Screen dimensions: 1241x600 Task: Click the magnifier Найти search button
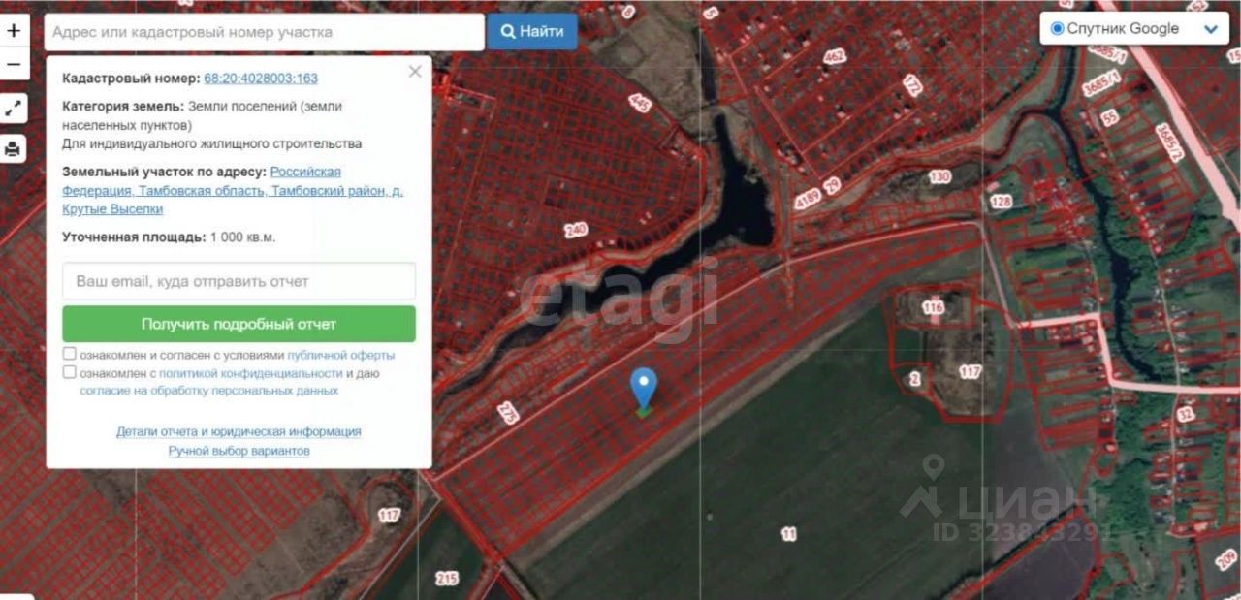[x=532, y=31]
